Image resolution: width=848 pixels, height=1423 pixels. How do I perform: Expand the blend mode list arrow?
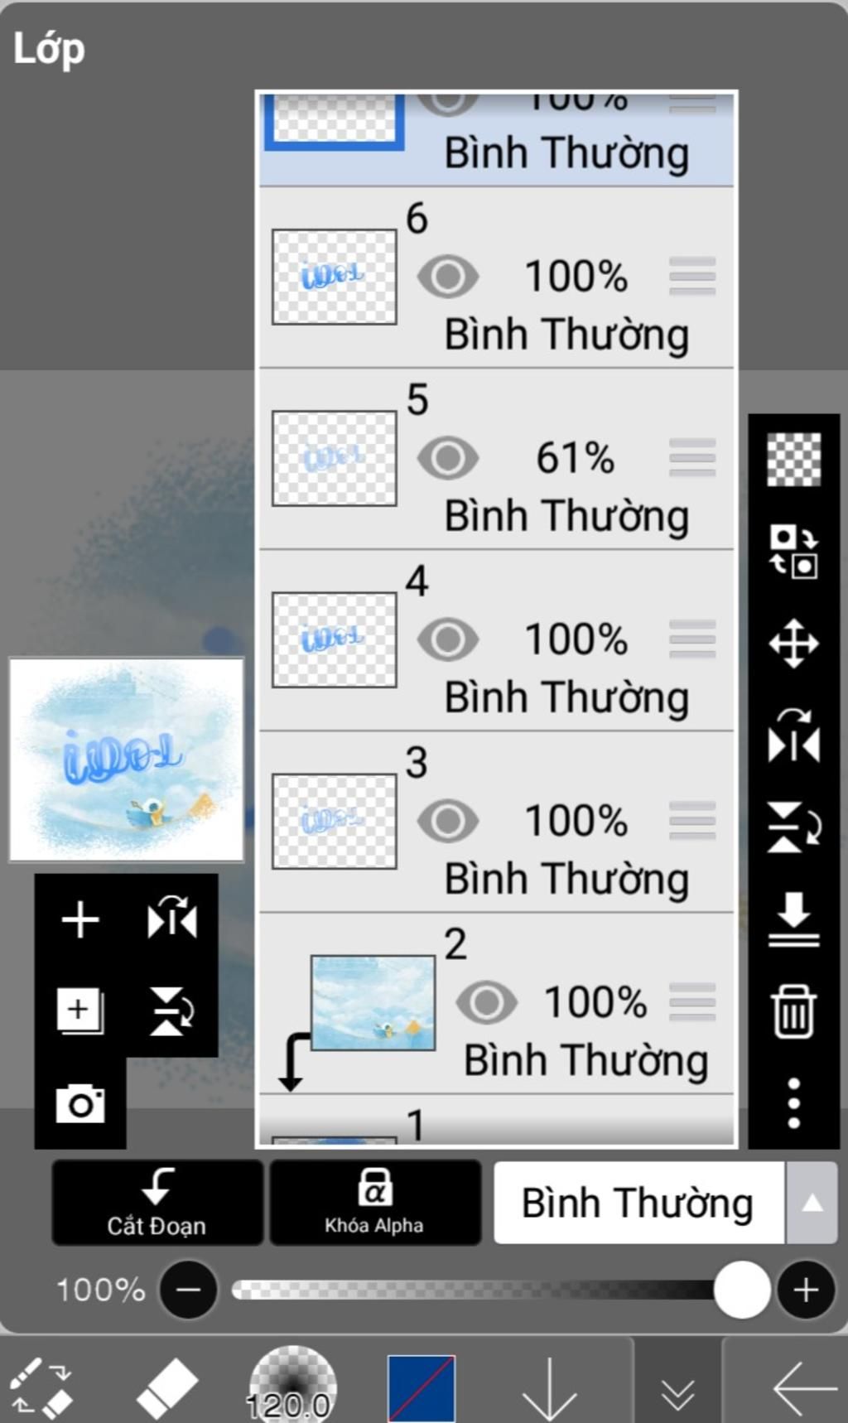point(812,1203)
